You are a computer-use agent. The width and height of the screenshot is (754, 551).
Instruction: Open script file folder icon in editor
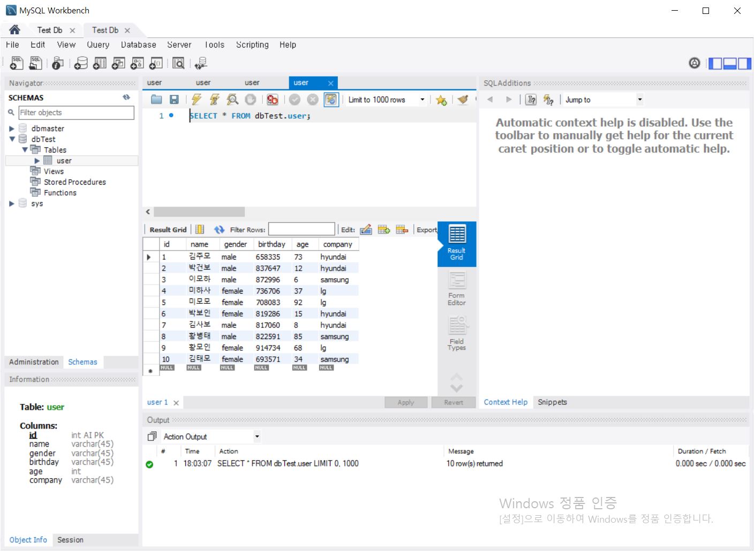pos(156,100)
